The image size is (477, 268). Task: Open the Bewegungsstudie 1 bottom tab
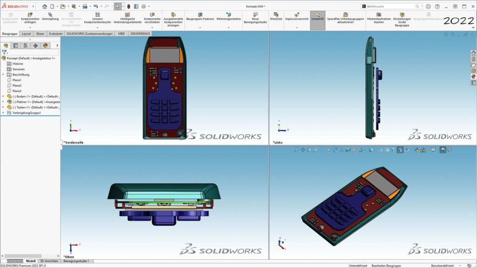[76, 261]
